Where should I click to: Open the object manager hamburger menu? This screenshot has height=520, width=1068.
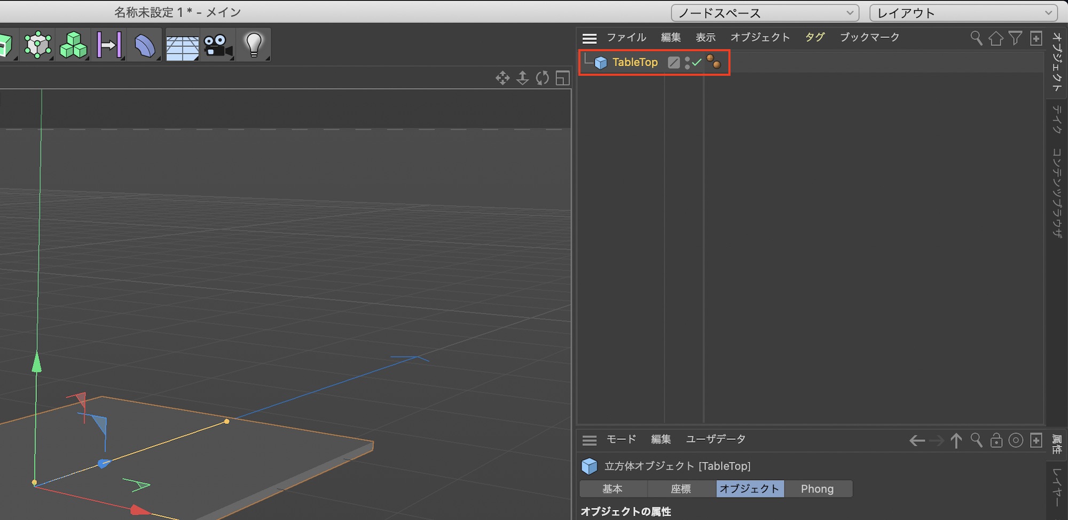590,38
